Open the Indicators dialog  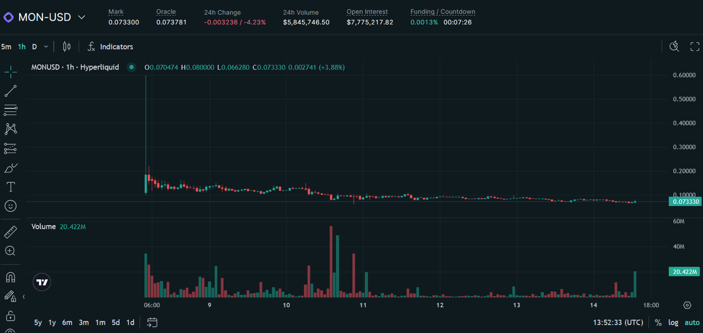(110, 46)
